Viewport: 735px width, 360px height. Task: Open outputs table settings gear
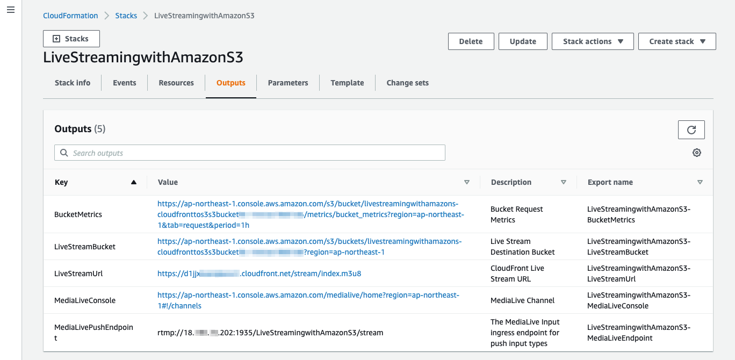pos(697,153)
